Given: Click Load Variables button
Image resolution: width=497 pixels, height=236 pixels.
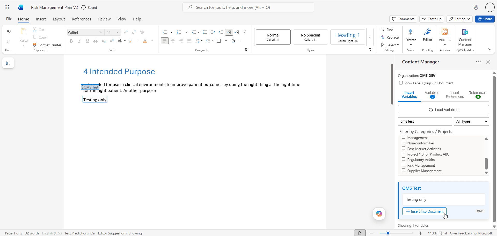Looking at the screenshot, I should (443, 110).
